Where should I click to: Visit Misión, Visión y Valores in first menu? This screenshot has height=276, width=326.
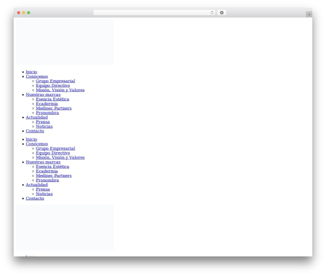(x=60, y=90)
